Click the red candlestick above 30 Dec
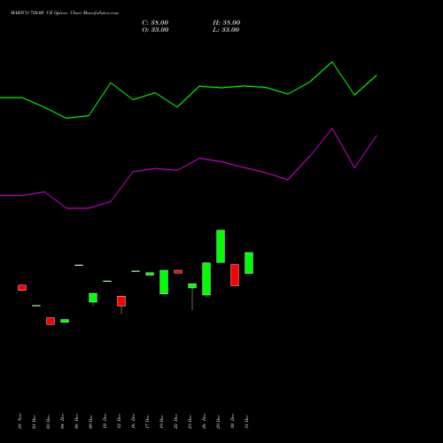 click(235, 275)
